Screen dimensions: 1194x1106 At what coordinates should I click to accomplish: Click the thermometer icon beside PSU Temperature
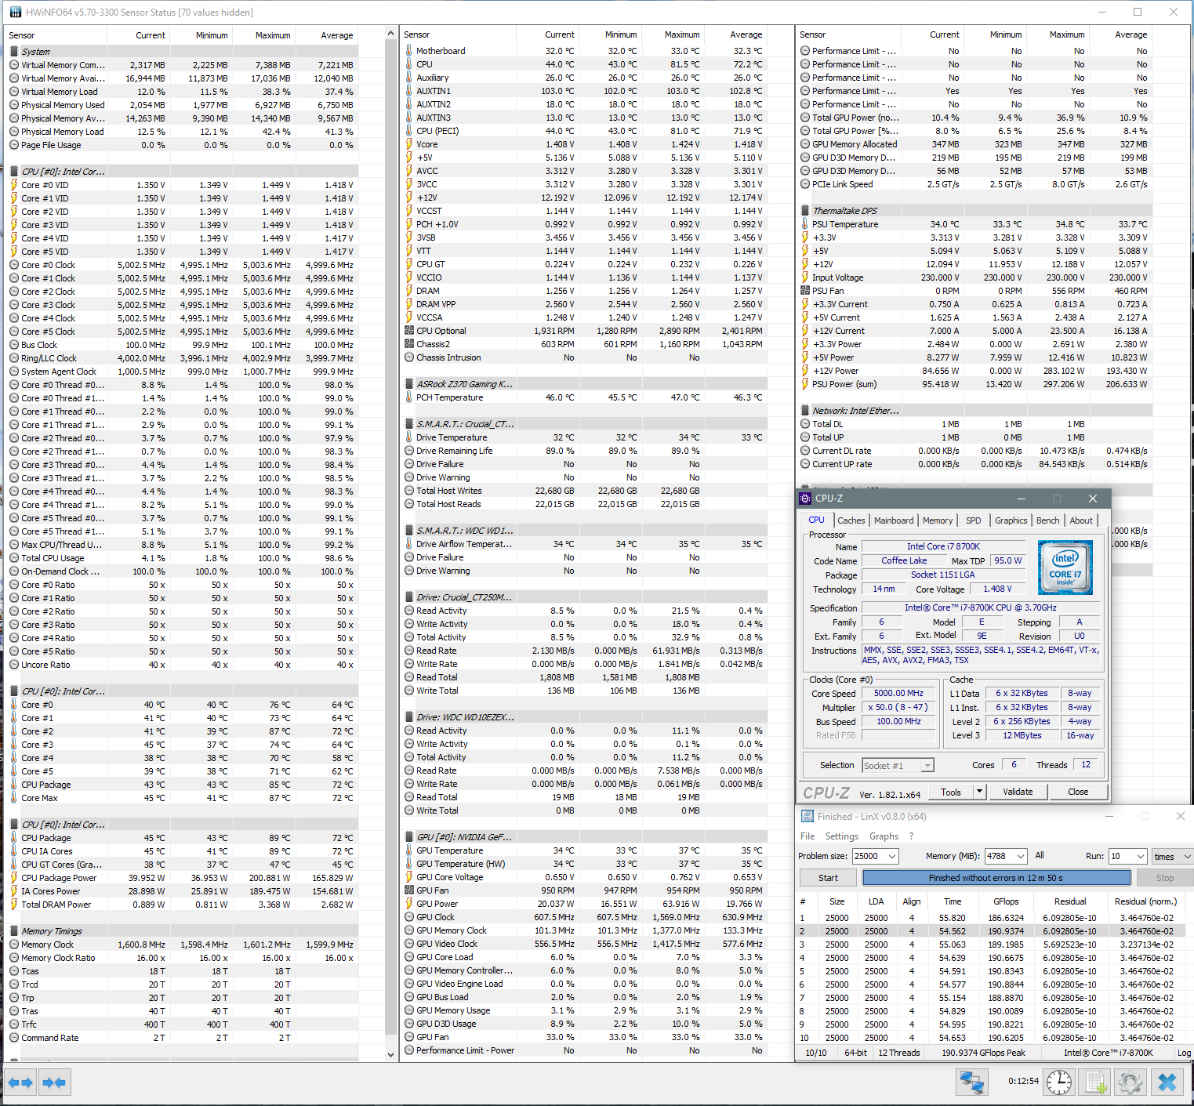(804, 224)
